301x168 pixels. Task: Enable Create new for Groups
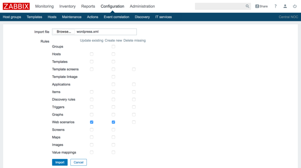pos(114,46)
